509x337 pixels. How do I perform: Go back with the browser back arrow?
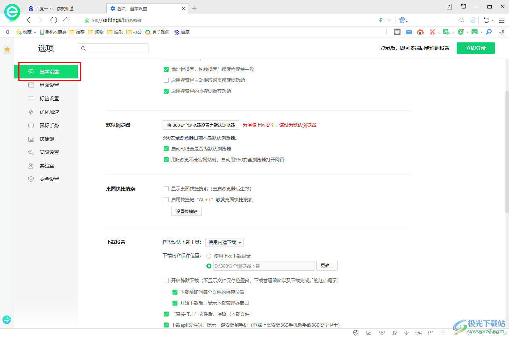coord(29,20)
